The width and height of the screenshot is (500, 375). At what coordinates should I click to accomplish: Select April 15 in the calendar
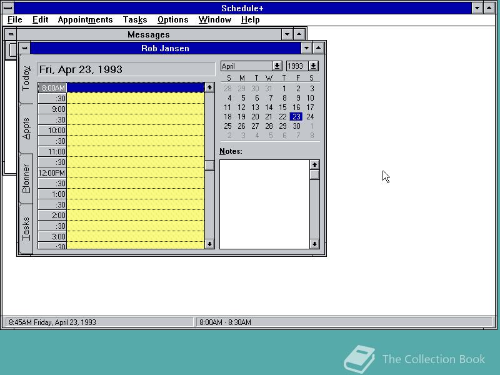(x=282, y=107)
